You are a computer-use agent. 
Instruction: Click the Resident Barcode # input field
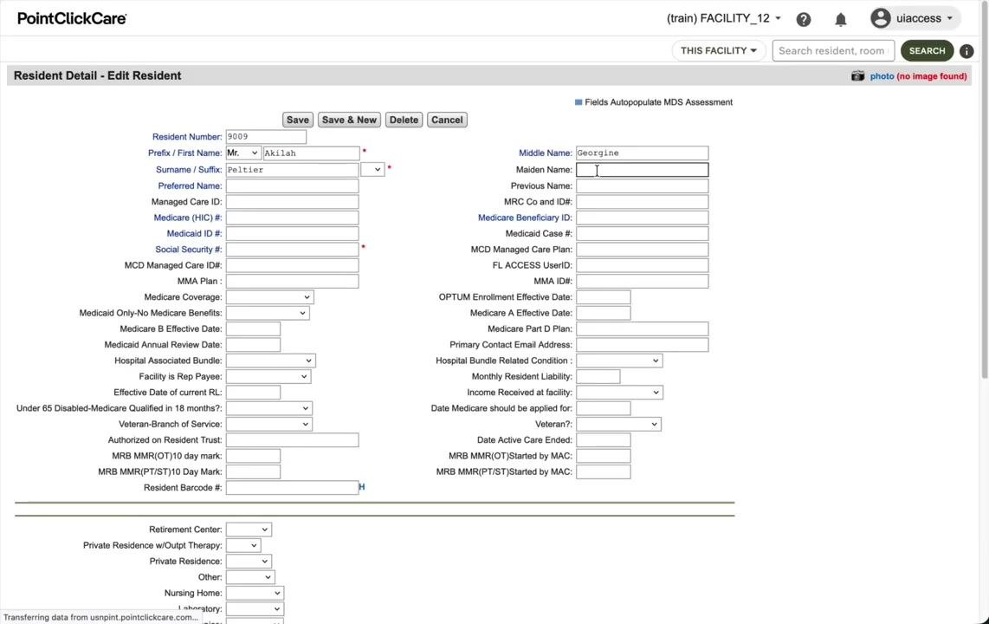(292, 487)
